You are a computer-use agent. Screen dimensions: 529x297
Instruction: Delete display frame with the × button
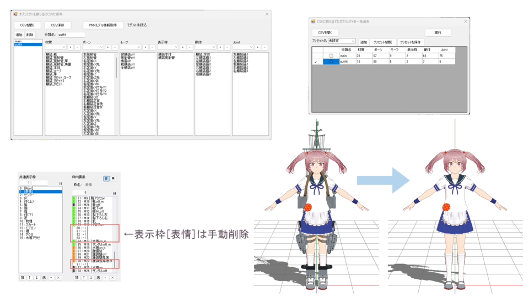point(58,278)
